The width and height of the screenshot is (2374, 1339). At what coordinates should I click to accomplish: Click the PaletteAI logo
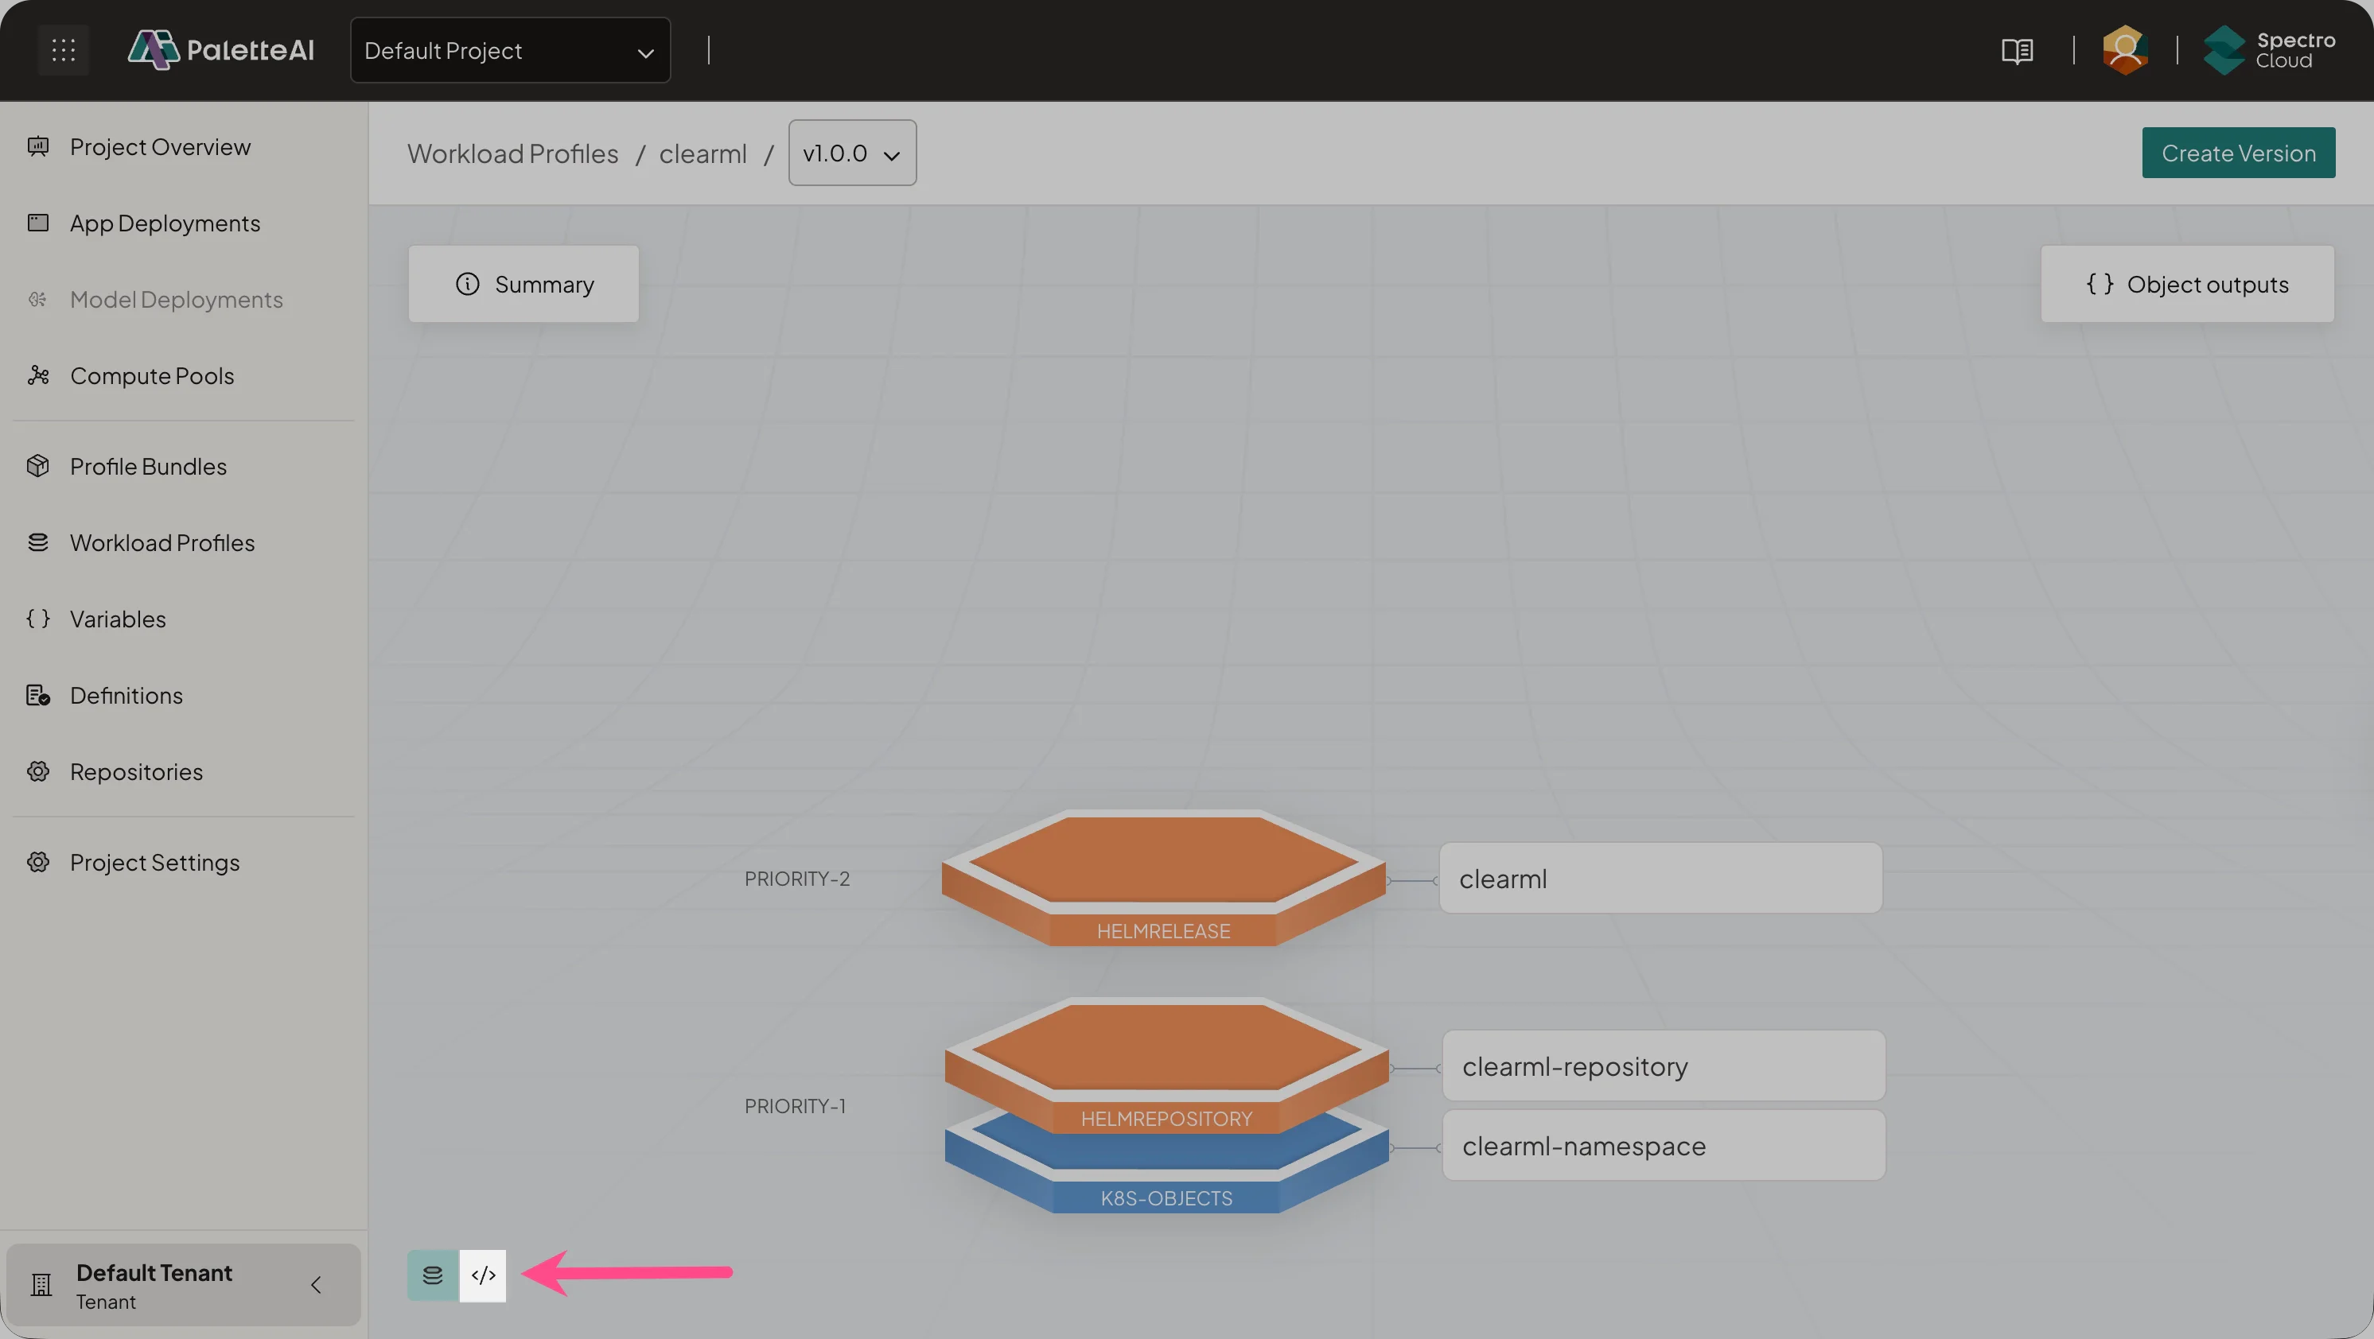221,50
